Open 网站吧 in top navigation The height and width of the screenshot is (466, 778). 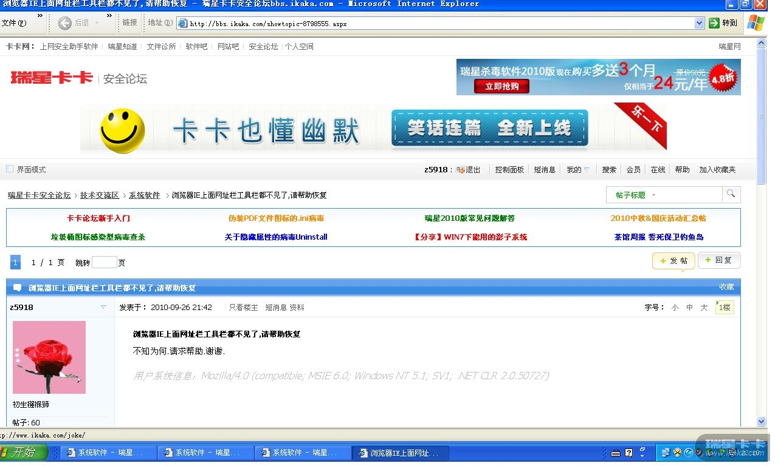click(229, 47)
